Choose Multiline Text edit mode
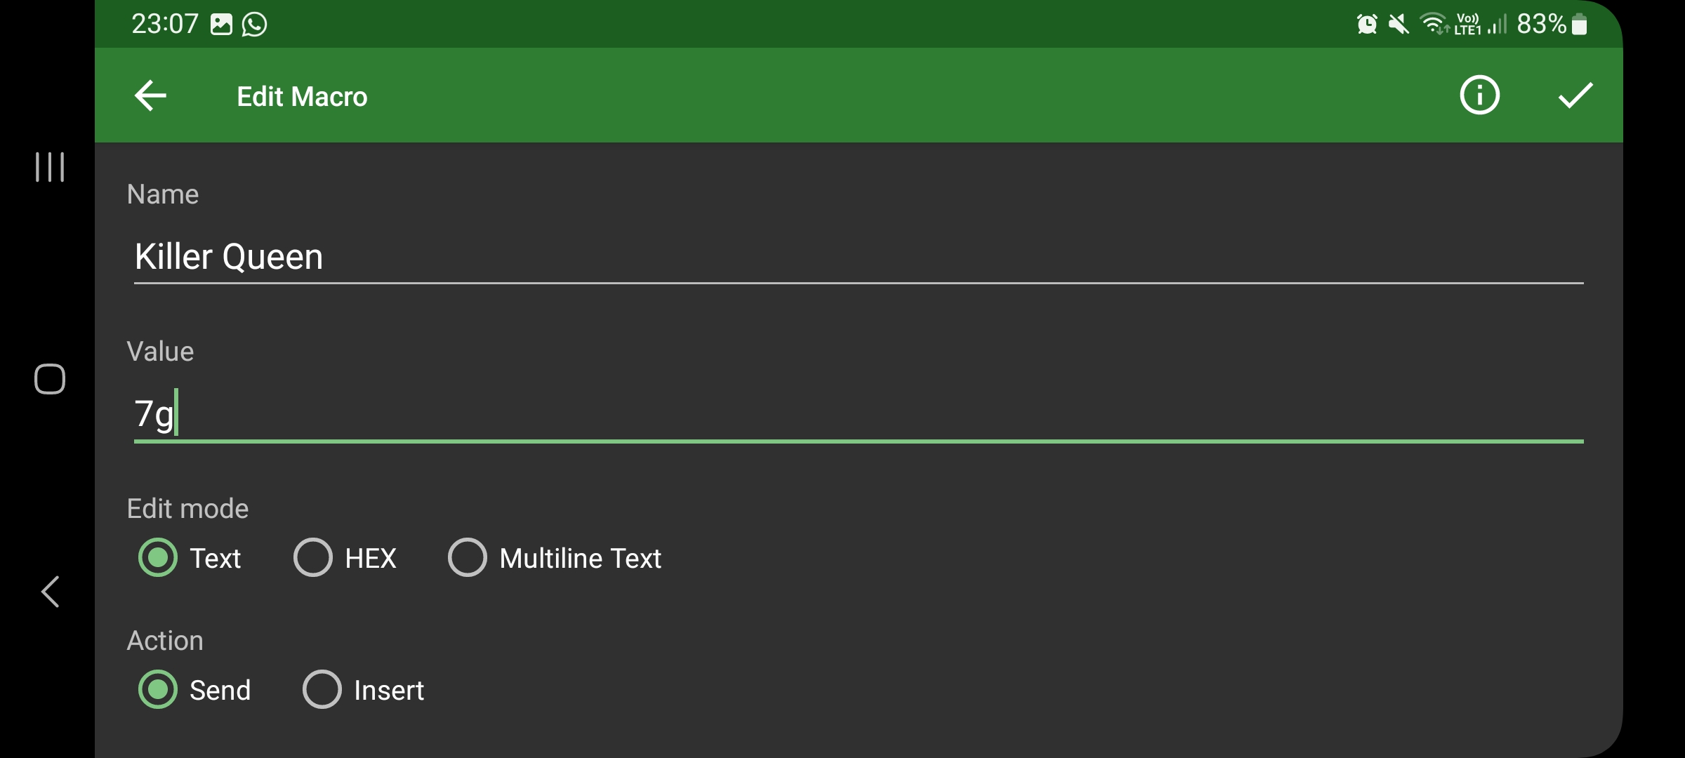This screenshot has height=758, width=1685. (x=468, y=558)
